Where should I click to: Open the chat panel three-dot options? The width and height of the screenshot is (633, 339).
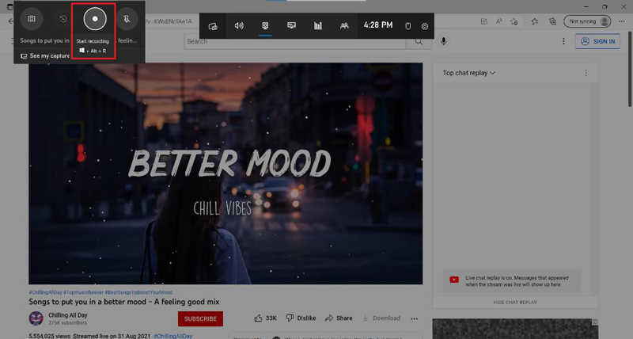click(586, 73)
